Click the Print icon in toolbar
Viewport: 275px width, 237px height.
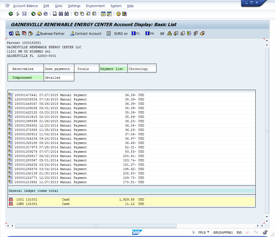[55, 14]
